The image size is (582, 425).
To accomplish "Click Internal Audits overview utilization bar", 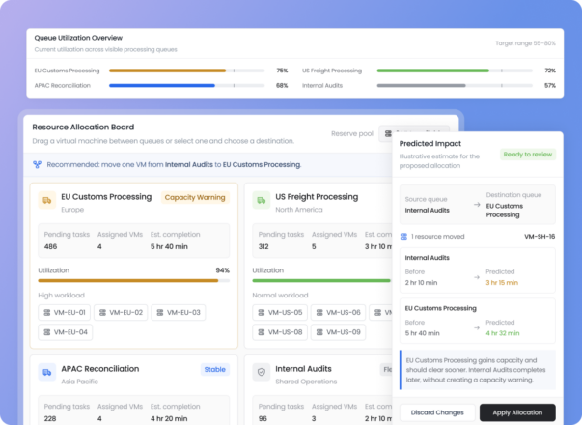I will 455,85.
